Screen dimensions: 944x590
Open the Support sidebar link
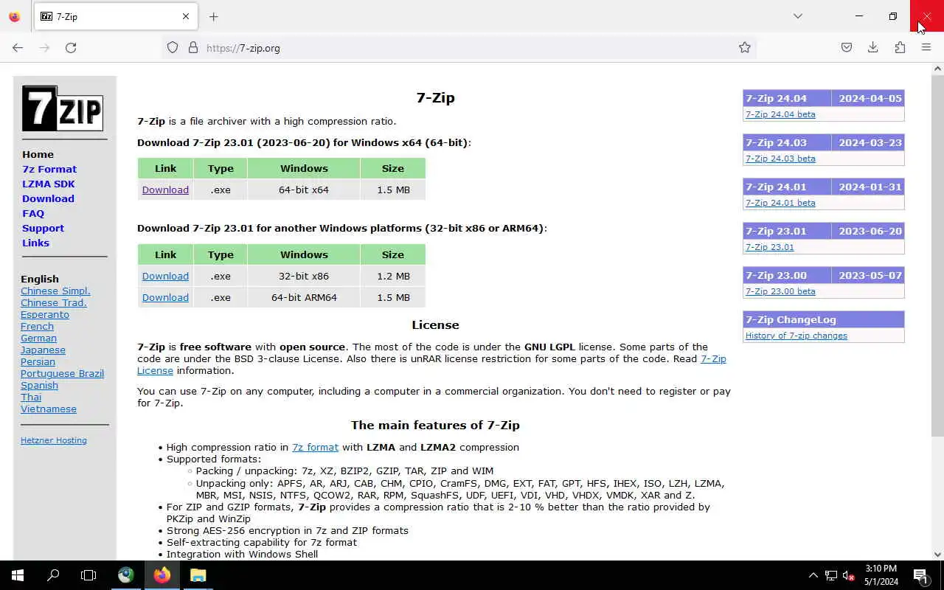(x=43, y=228)
